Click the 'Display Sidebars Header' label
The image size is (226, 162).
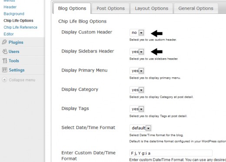[88, 51]
